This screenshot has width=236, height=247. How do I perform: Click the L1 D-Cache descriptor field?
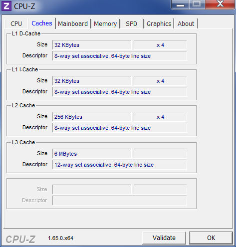click(120, 56)
